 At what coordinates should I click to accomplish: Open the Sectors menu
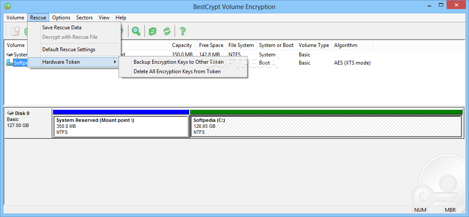(x=84, y=18)
